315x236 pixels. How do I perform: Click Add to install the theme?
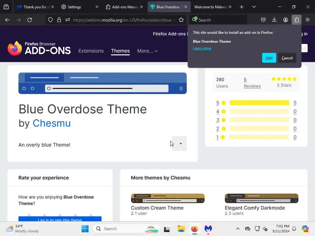269,58
